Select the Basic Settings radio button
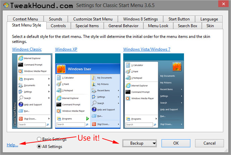The image size is (231, 155). click(39, 139)
